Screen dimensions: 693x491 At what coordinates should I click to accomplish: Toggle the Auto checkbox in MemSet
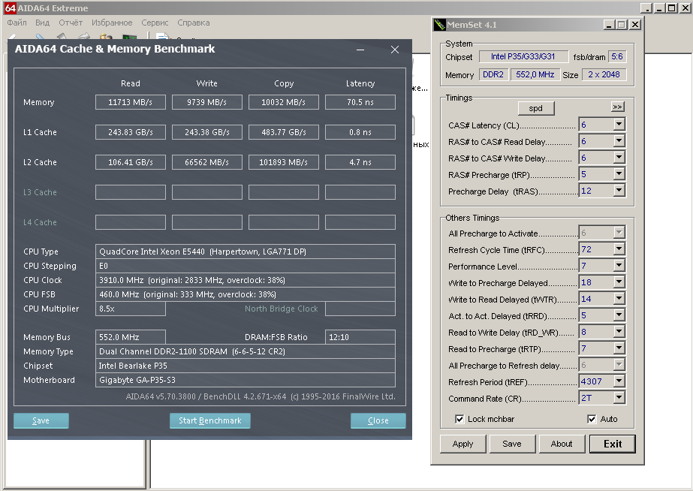(592, 419)
